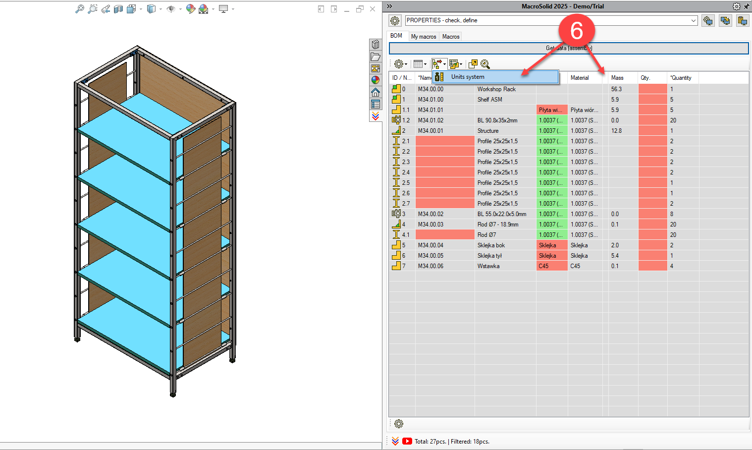
Task: Click the two-monitors arrow icon beside combo
Action: coord(725,21)
